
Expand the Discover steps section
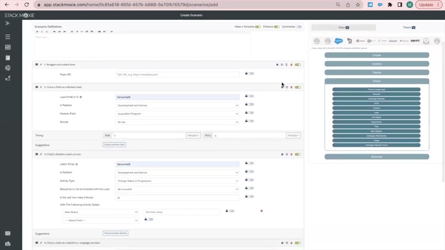coord(377,157)
